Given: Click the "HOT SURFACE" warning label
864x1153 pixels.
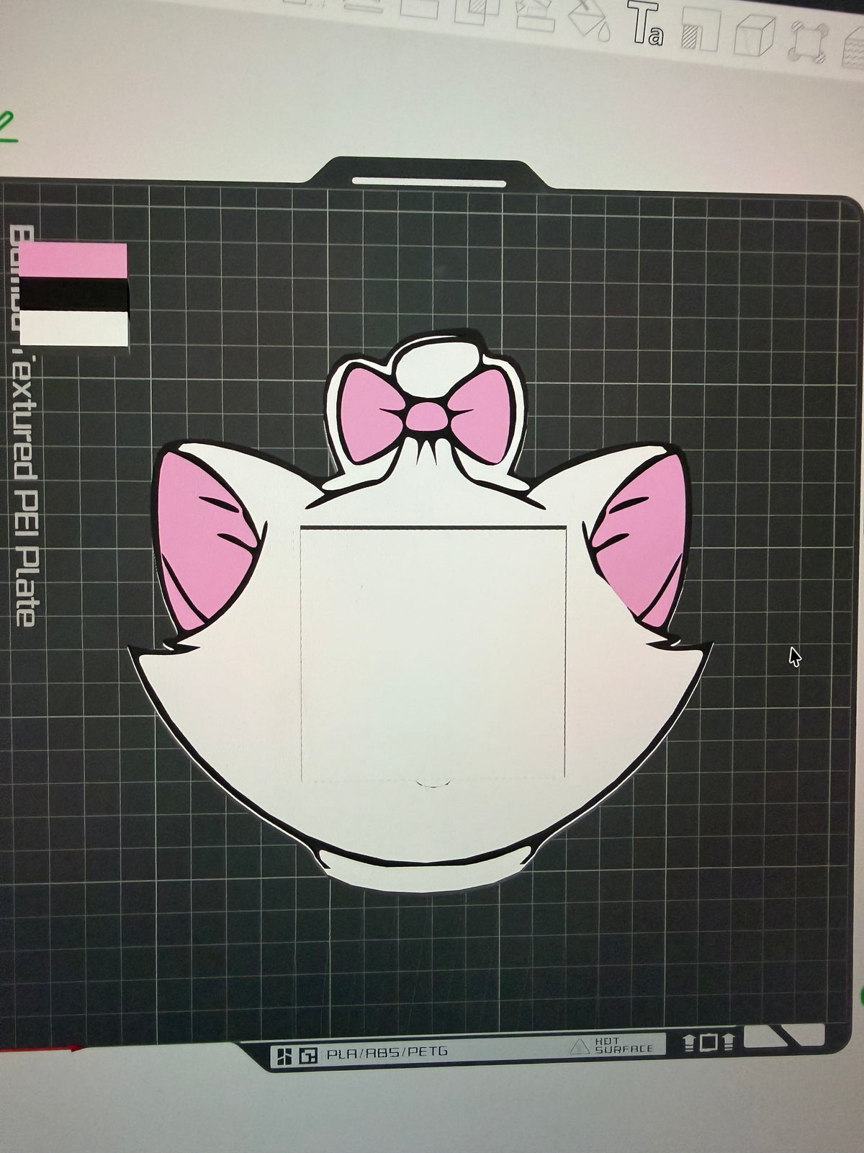Looking at the screenshot, I should pyautogui.click(x=623, y=1046).
